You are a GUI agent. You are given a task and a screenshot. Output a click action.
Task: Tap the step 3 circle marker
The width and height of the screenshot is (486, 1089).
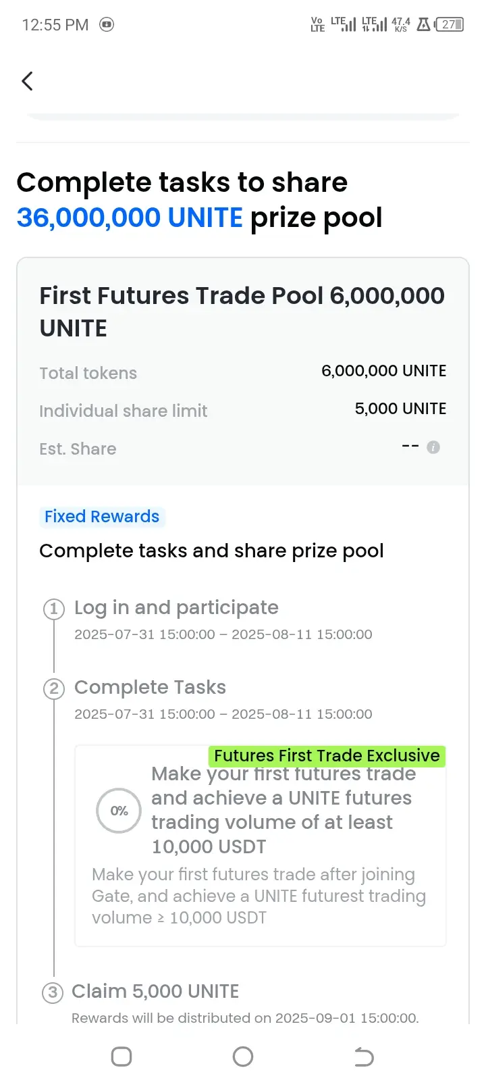click(x=53, y=993)
